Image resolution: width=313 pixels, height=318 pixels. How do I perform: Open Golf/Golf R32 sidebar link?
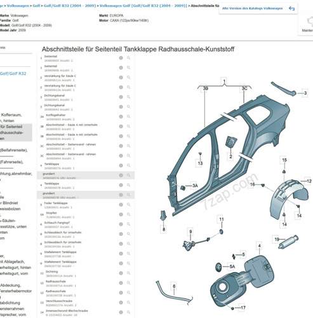click(13, 74)
